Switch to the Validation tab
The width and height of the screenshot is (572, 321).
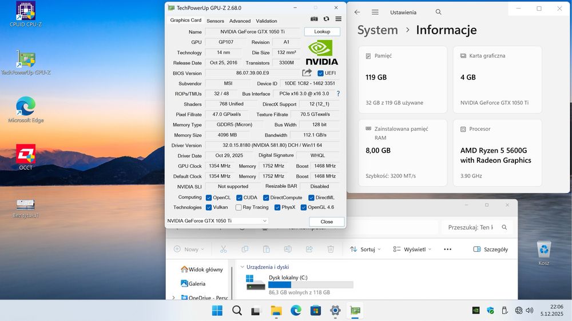click(x=267, y=21)
